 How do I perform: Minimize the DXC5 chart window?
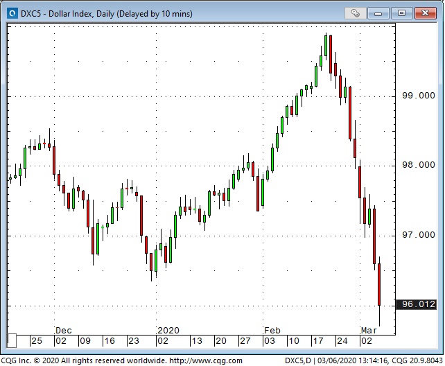coord(378,13)
